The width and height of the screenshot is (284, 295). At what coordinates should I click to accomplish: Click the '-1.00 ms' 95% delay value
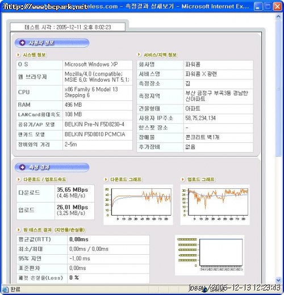80,259
